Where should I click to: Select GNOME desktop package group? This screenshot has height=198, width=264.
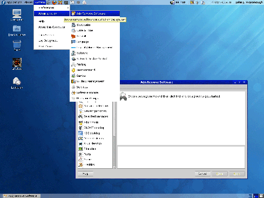point(96,128)
